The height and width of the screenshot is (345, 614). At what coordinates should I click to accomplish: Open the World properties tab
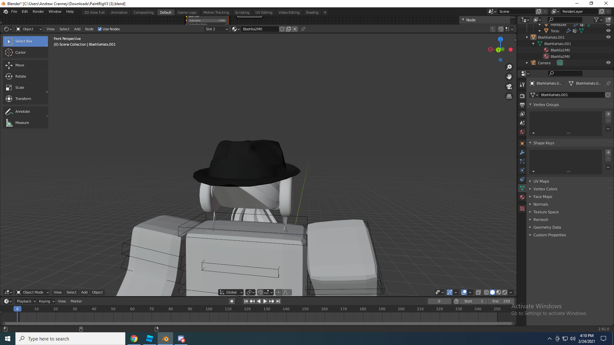522,132
